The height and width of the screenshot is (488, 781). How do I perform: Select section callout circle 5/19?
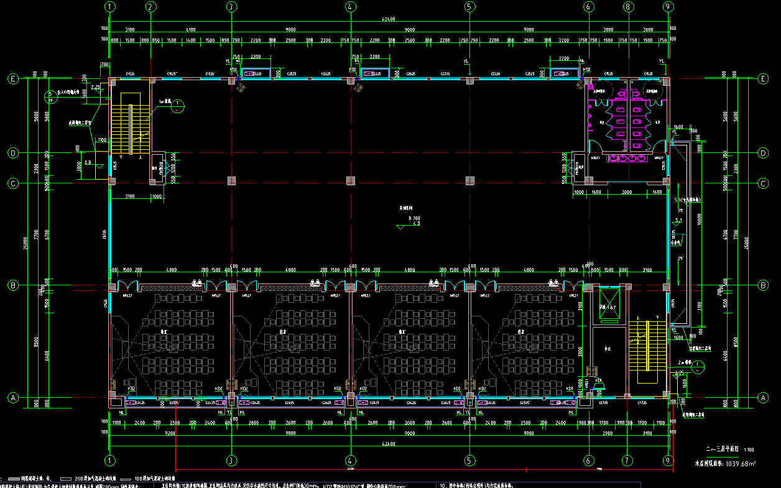point(52,96)
